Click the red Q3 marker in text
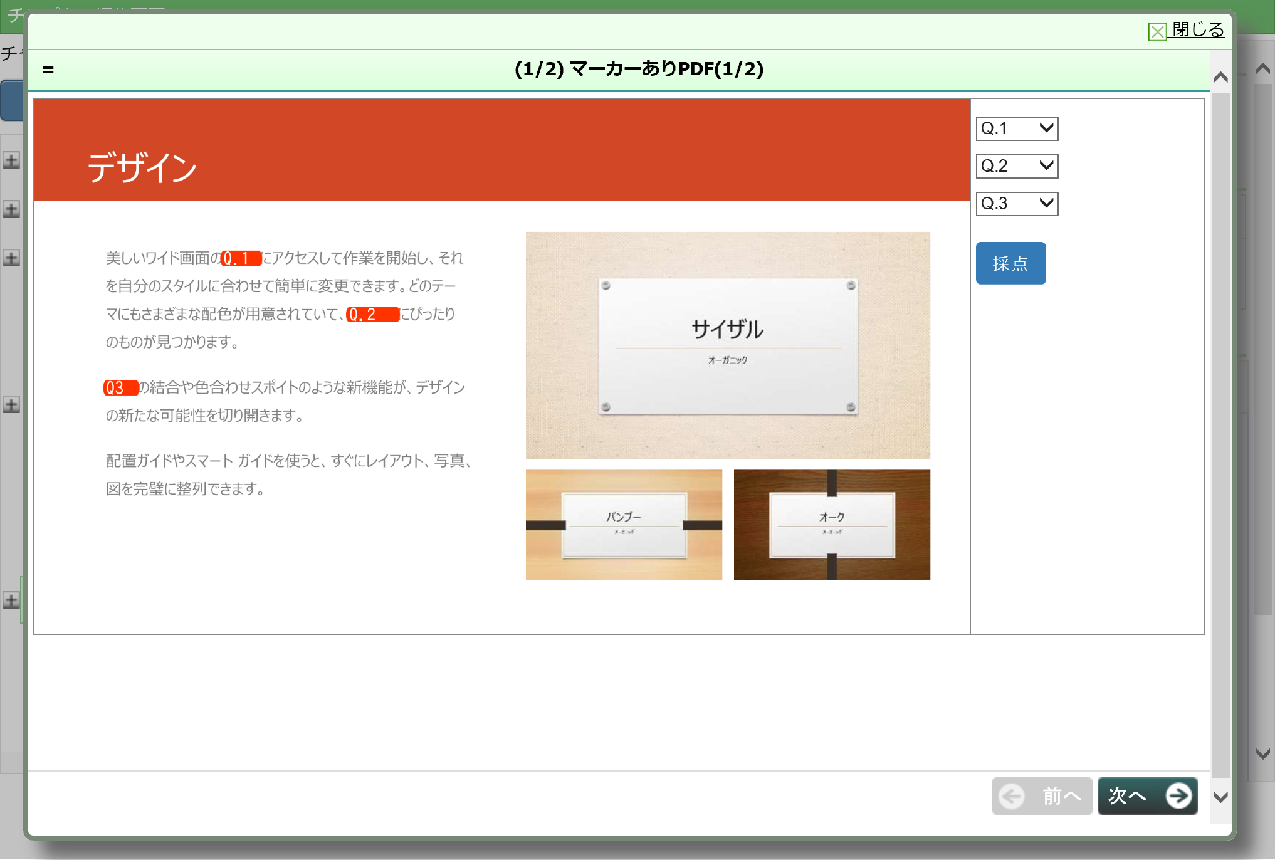This screenshot has width=1275, height=860. [120, 388]
